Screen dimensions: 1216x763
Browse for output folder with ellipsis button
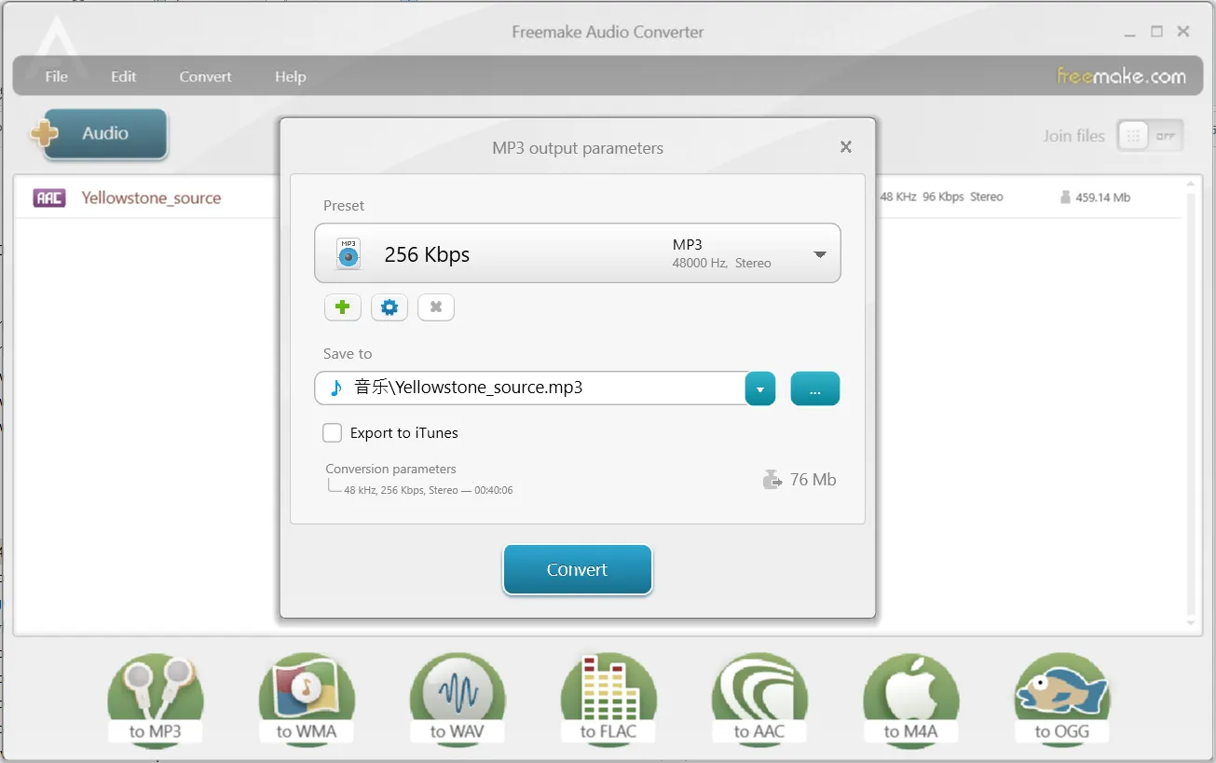click(x=815, y=389)
